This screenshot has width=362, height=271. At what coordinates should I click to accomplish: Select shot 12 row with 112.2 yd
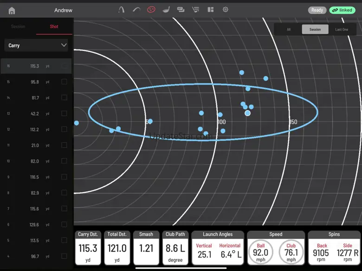(35, 130)
